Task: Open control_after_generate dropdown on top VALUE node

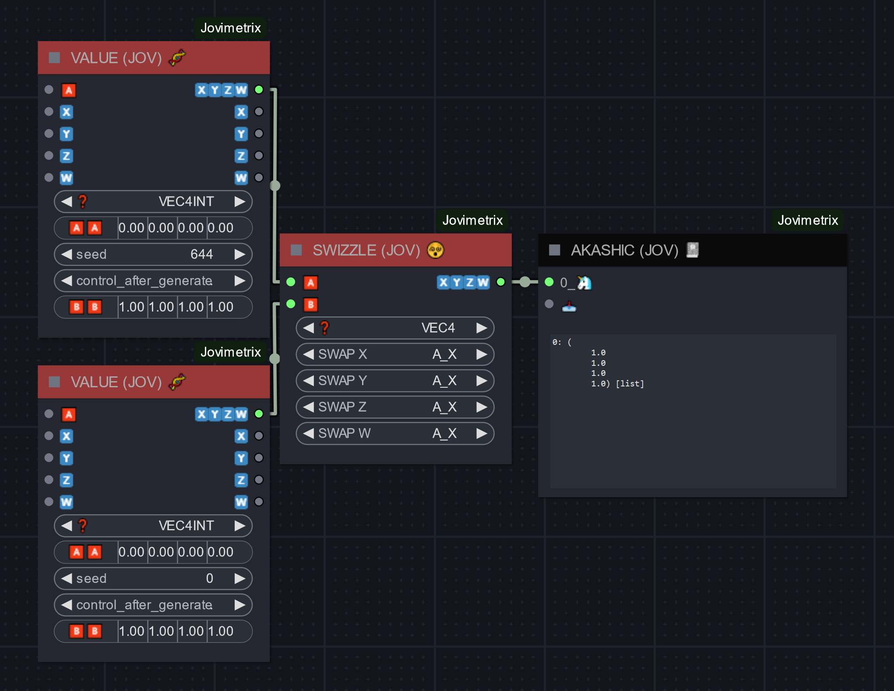Action: tap(153, 281)
